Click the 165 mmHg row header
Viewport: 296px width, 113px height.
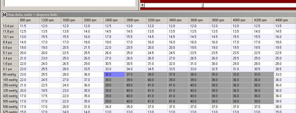pyautogui.click(x=10, y=80)
